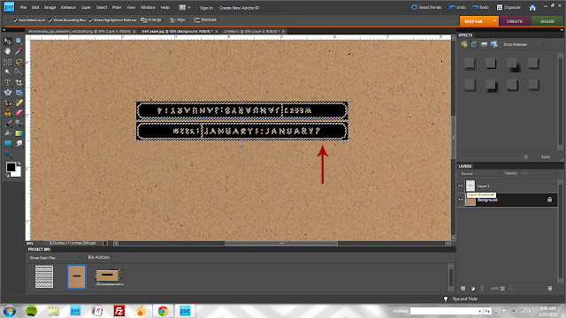Select the Lasso tool
This screenshot has width=566, height=318.
tap(19, 62)
